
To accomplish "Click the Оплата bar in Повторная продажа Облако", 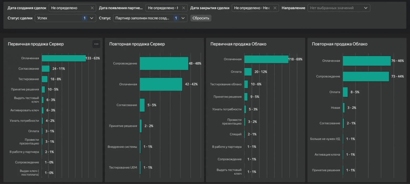I will point(345,92).
